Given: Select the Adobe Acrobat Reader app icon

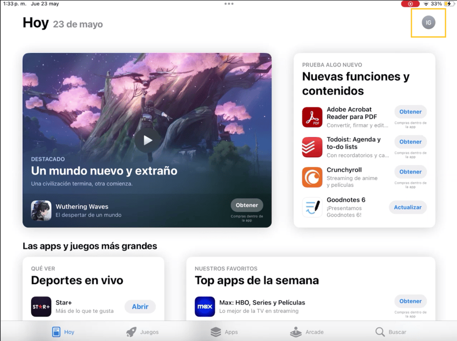Looking at the screenshot, I should coord(312,117).
